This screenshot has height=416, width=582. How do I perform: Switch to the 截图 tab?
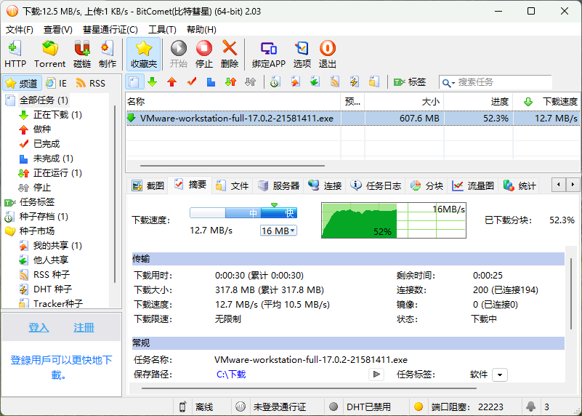tap(148, 185)
